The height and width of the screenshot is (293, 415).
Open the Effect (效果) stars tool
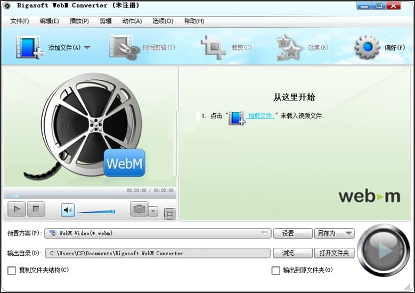coord(289,47)
